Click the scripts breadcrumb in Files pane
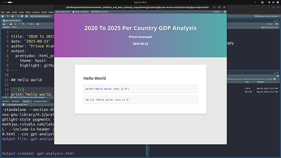Viewport: 281px width, 158px height. [270, 79]
